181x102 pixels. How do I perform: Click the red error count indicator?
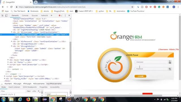[x=60, y=15]
